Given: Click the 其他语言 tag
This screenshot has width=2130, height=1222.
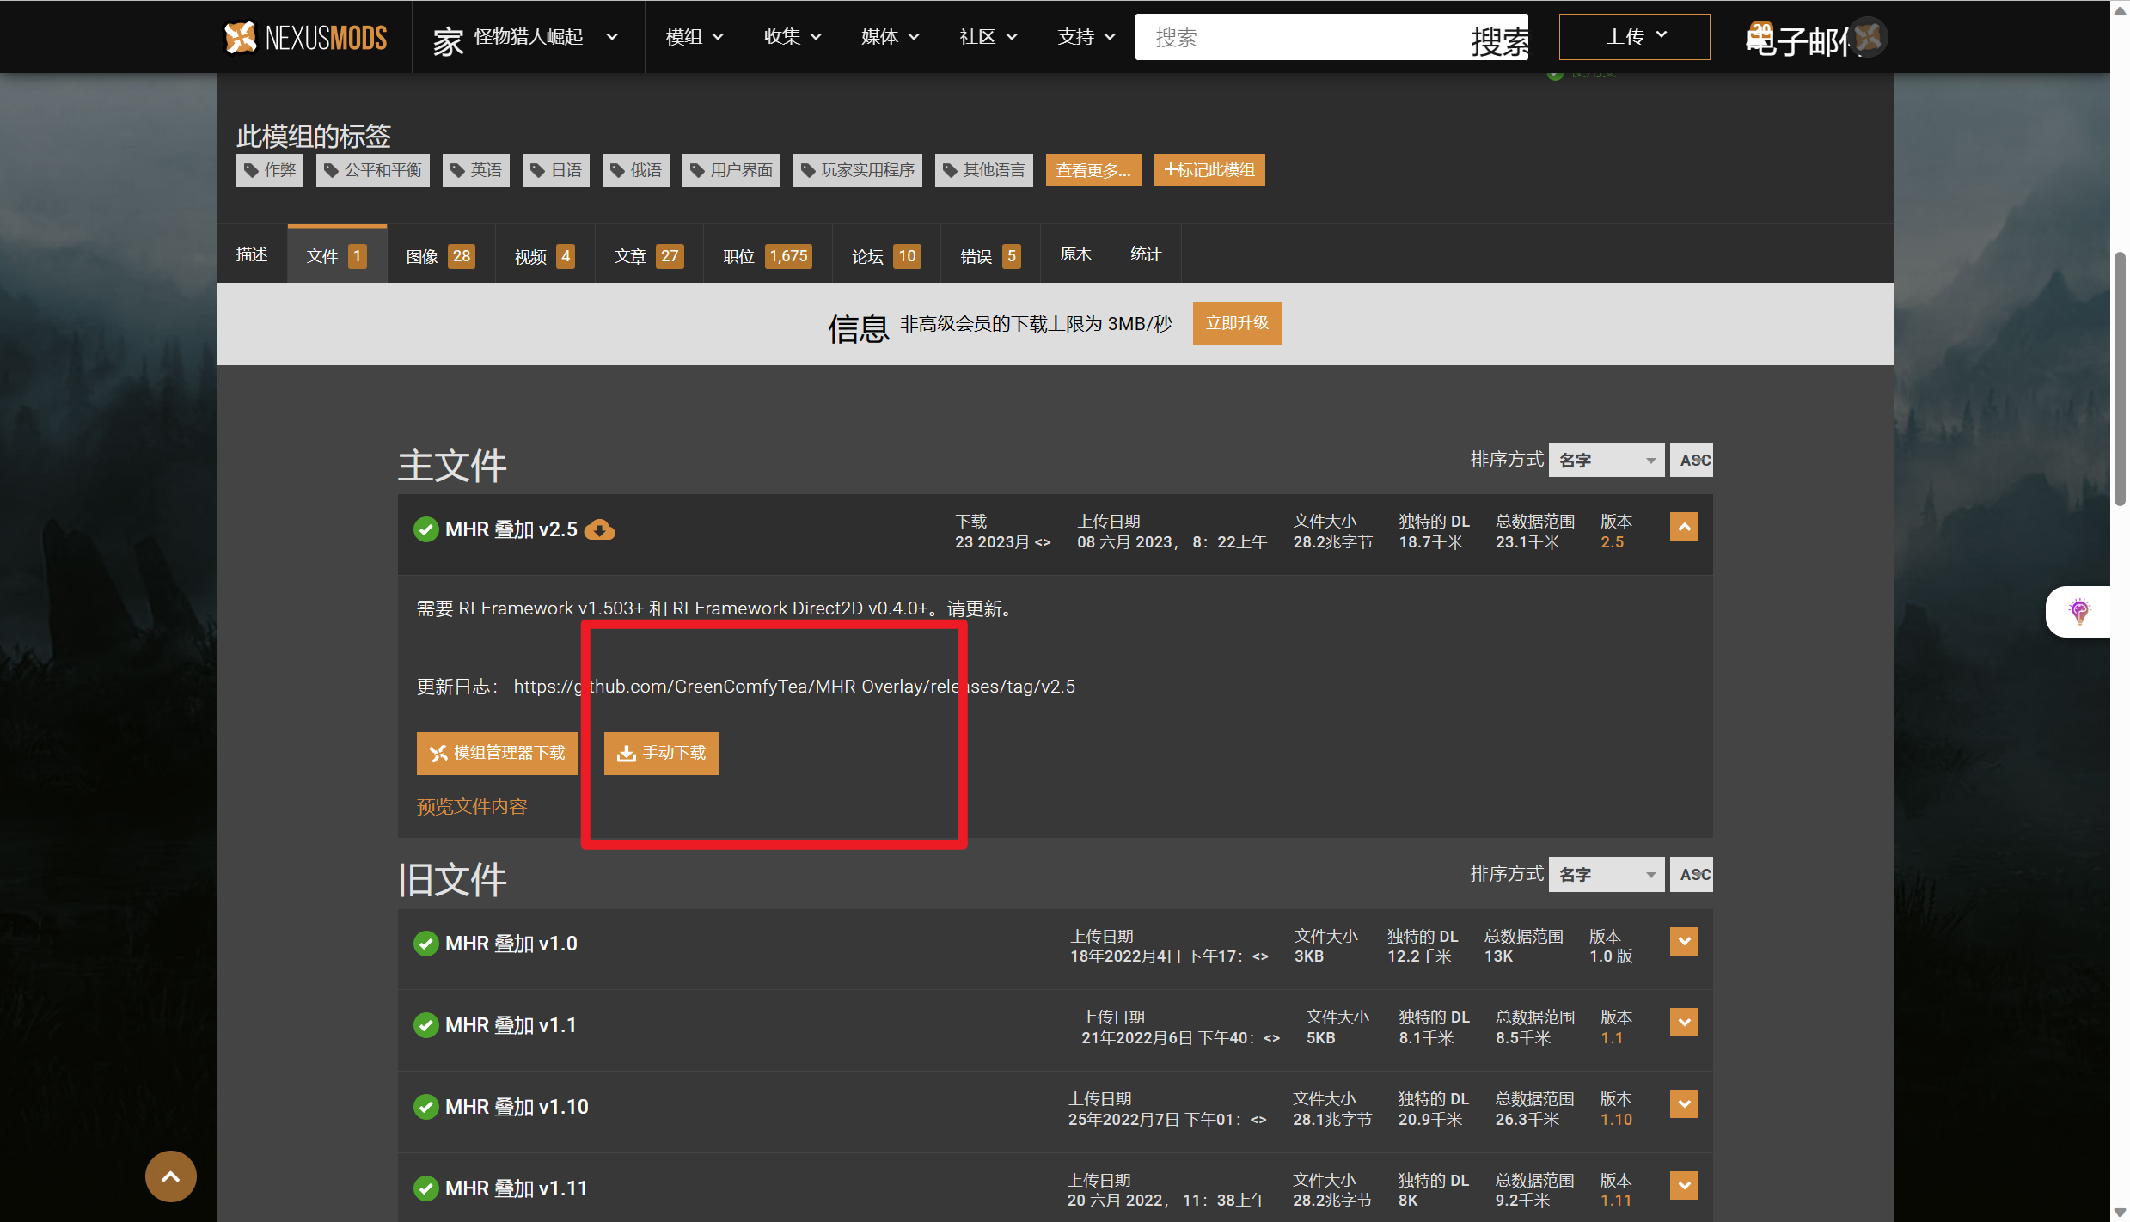Looking at the screenshot, I should pyautogui.click(x=983, y=170).
